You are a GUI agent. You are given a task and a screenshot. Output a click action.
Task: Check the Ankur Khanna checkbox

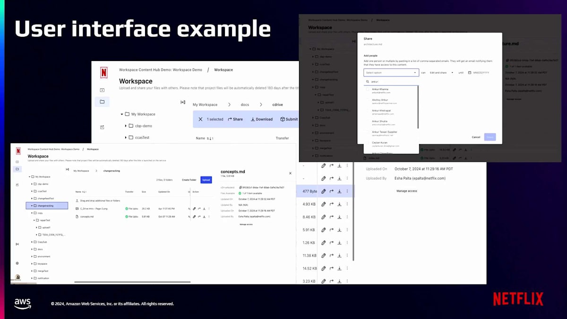368,90
